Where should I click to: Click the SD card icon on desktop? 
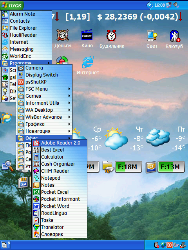23,182
